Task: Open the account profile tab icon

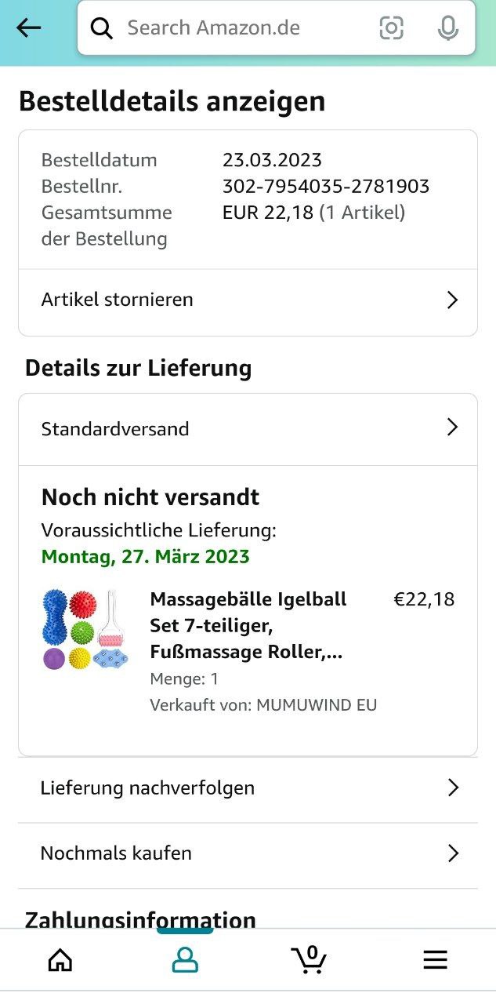Action: [x=185, y=959]
